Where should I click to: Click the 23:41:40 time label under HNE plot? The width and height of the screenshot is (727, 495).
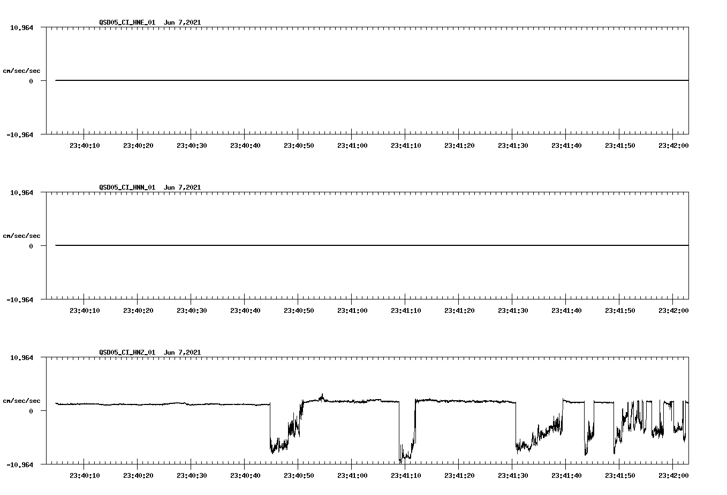point(566,146)
